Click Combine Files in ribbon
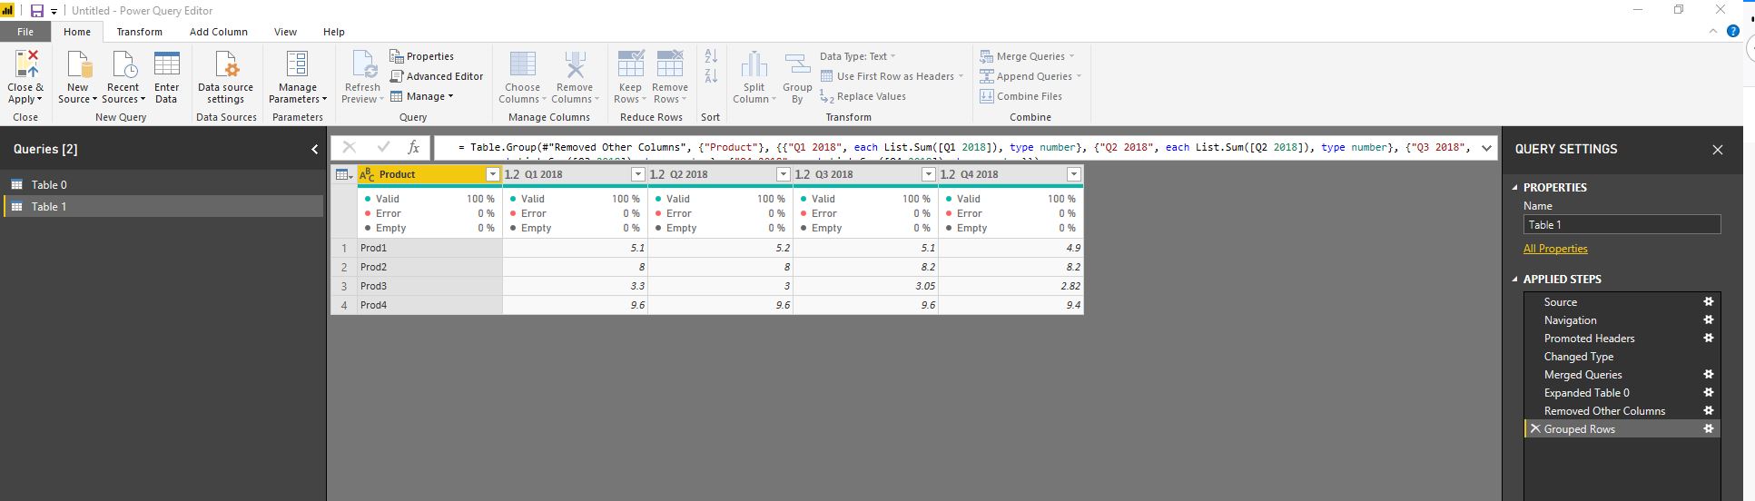The height and width of the screenshot is (501, 1755). (1021, 96)
